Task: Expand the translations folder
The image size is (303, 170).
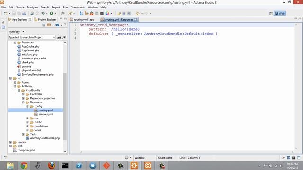Action: click(27, 126)
